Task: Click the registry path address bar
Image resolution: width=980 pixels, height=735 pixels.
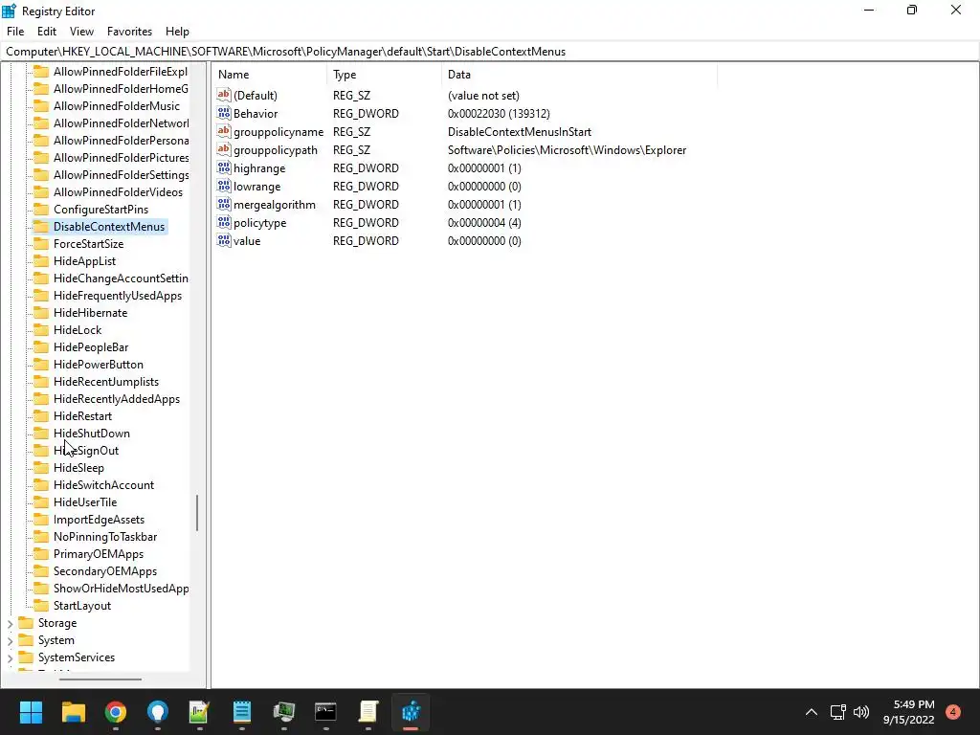Action: click(490, 52)
